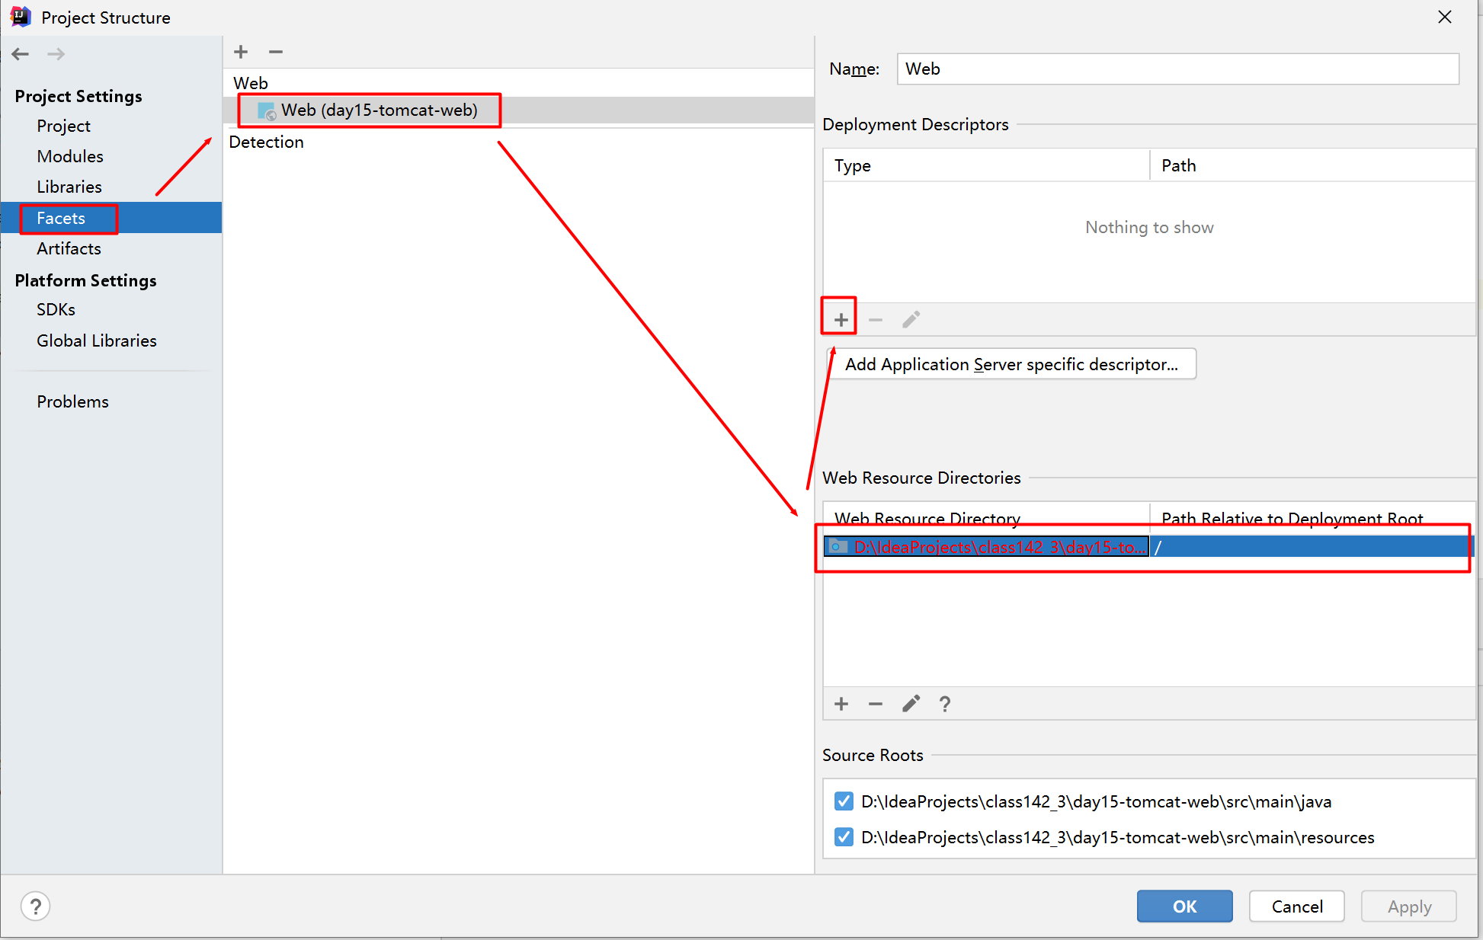The height and width of the screenshot is (940, 1483).
Task: Select the Detection item in the facet list
Action: pyautogui.click(x=266, y=142)
